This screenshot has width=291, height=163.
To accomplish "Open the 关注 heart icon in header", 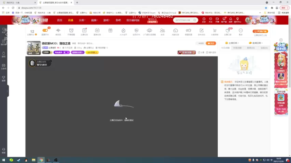I will [x=211, y=20].
